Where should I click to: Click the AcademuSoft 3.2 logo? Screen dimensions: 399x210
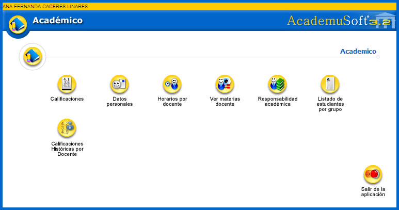(x=341, y=21)
